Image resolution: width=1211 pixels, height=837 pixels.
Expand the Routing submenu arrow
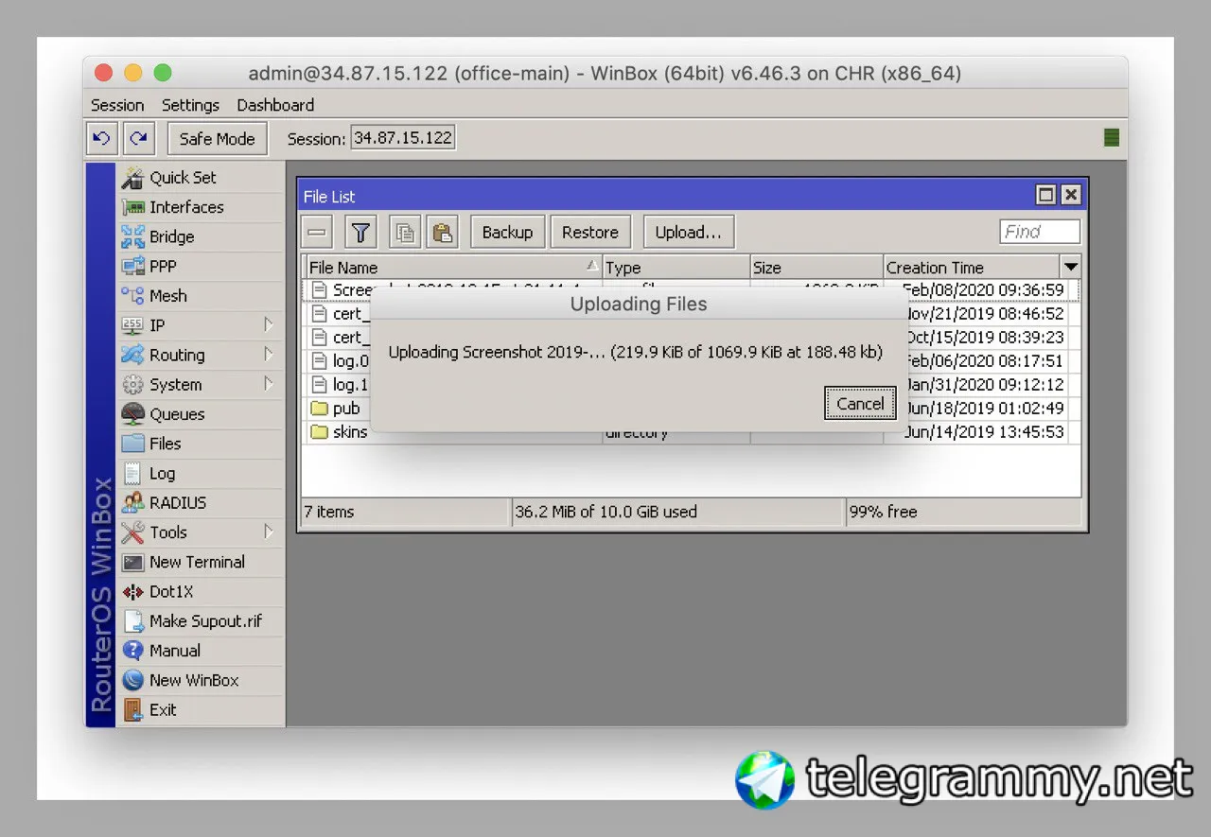(269, 355)
